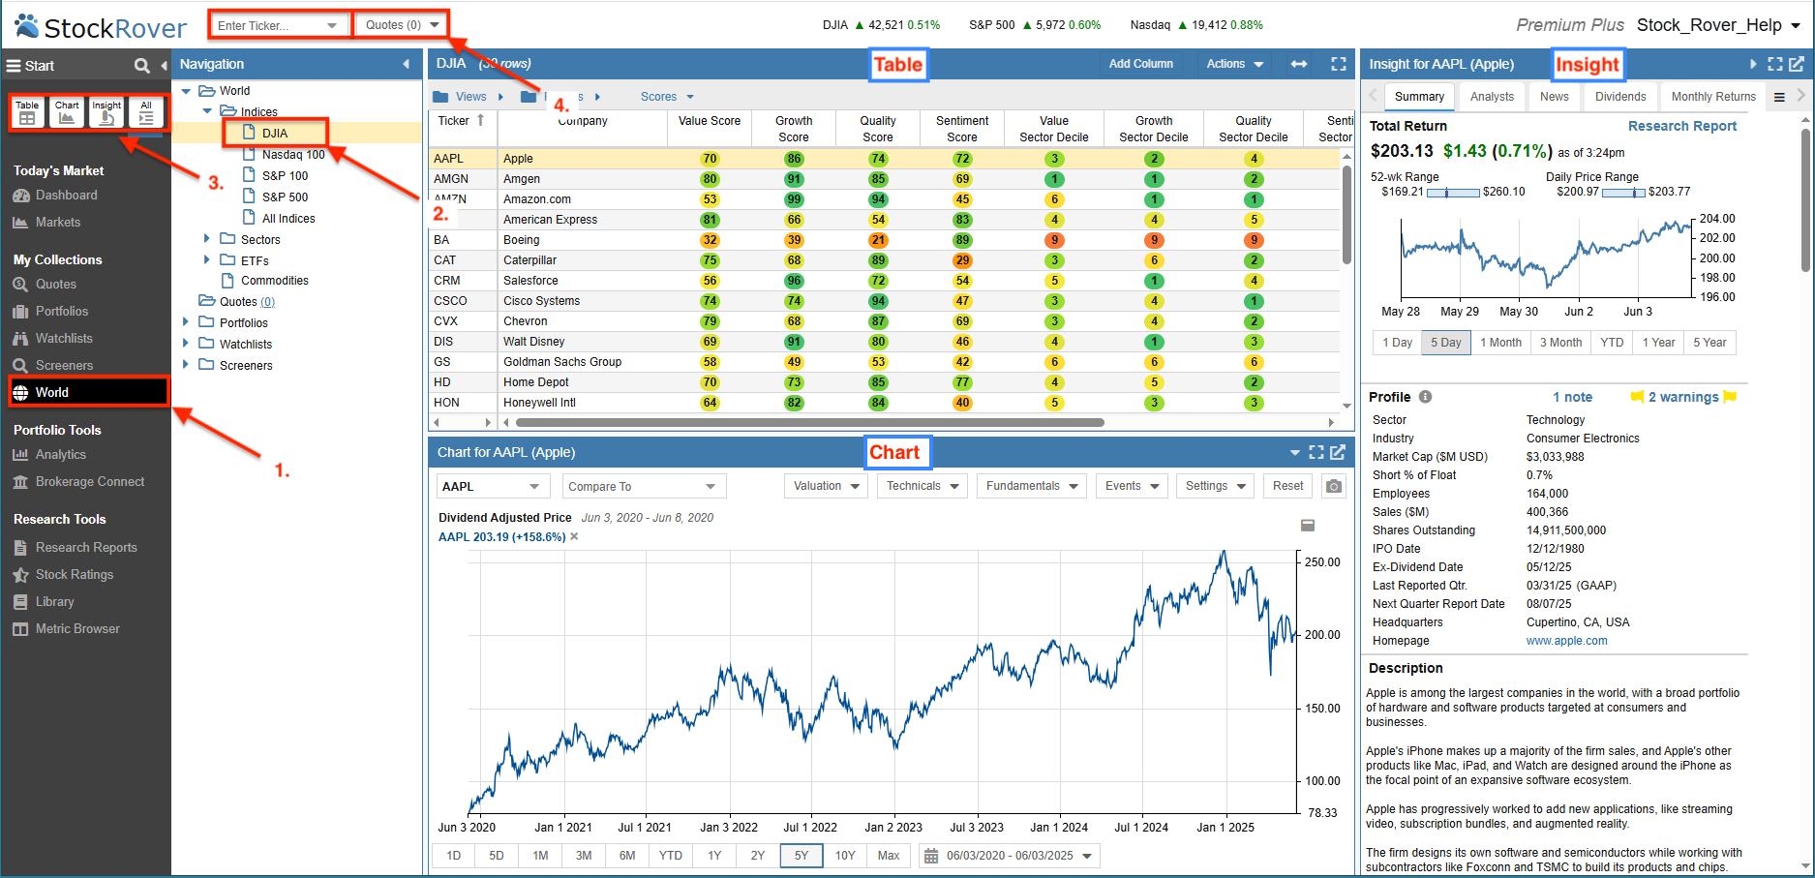The width and height of the screenshot is (1815, 878).
Task: Switch to the Dividends tab in Insight
Action: [x=1620, y=97]
